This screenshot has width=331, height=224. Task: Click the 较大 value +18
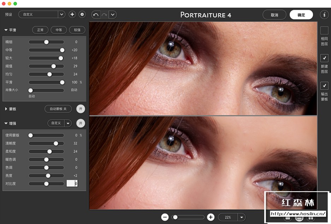pos(74,58)
